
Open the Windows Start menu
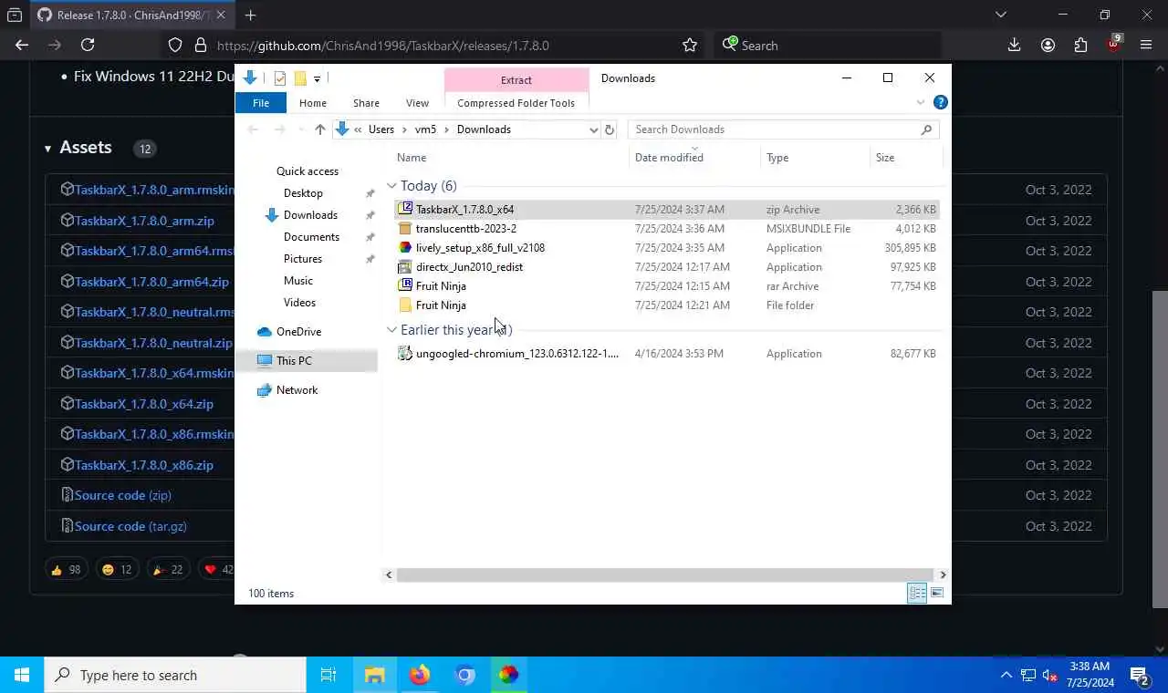click(x=22, y=675)
